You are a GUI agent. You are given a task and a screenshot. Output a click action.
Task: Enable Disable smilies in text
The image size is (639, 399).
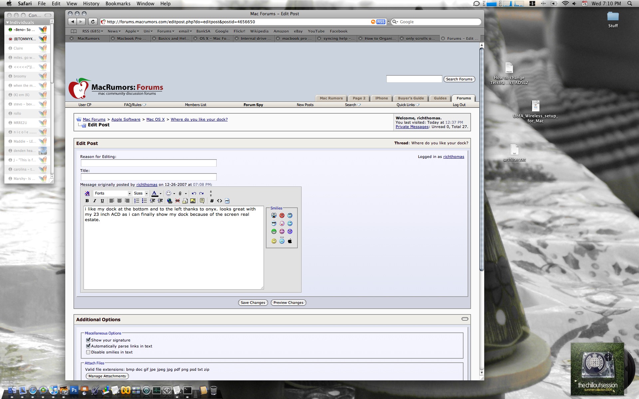88,352
